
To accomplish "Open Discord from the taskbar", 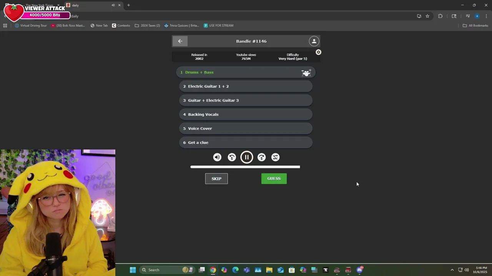I will [x=359, y=270].
